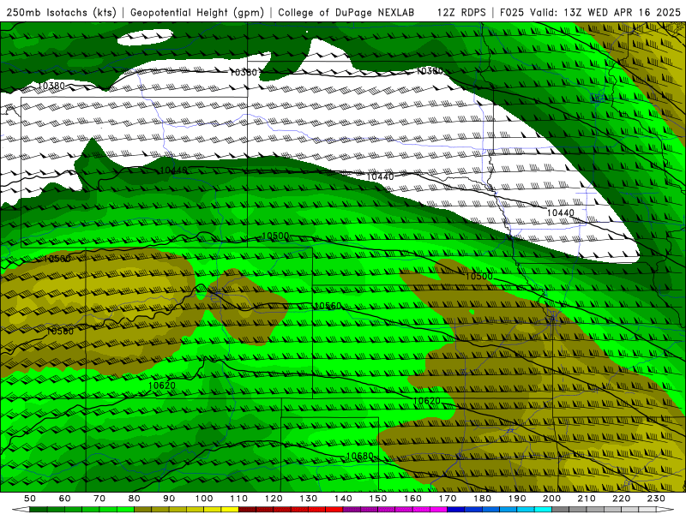Click the 50 value on the color scale
This screenshot has height=514, width=686.
click(30, 499)
